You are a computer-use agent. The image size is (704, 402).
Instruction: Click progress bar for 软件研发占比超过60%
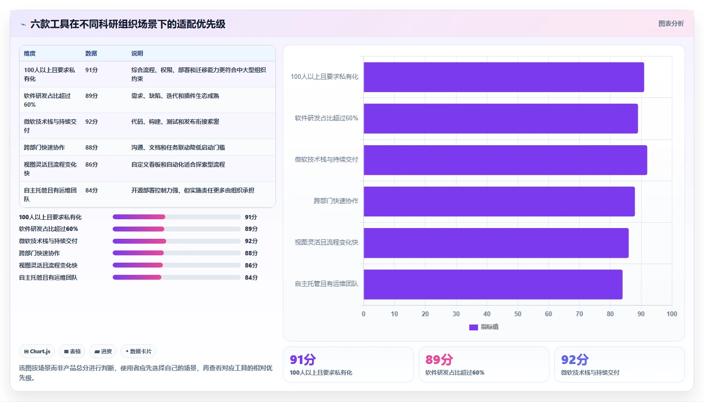point(176,229)
